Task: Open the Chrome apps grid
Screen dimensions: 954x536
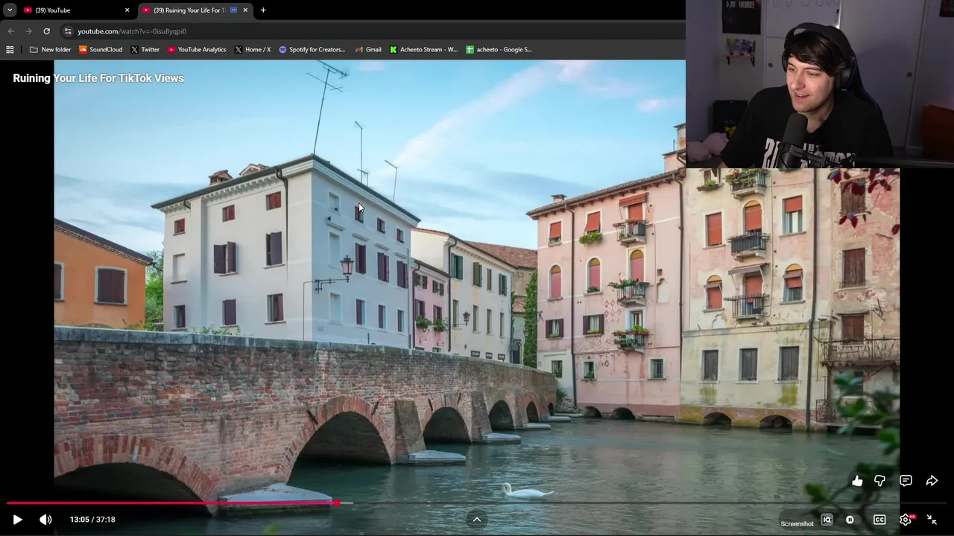Action: pyautogui.click(x=10, y=50)
